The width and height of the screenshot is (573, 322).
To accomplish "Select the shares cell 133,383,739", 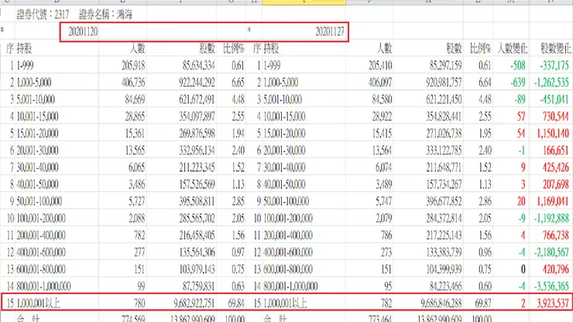I will point(444,252).
